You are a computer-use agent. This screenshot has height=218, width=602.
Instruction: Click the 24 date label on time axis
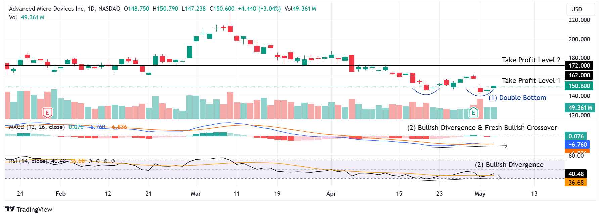pyautogui.click(x=20, y=194)
